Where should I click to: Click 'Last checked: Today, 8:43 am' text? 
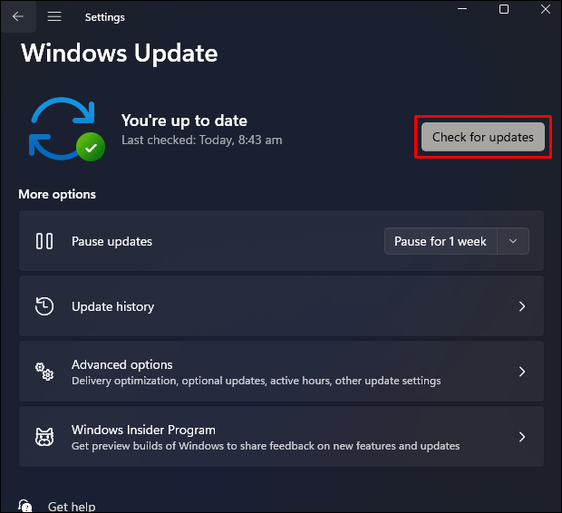pos(202,140)
